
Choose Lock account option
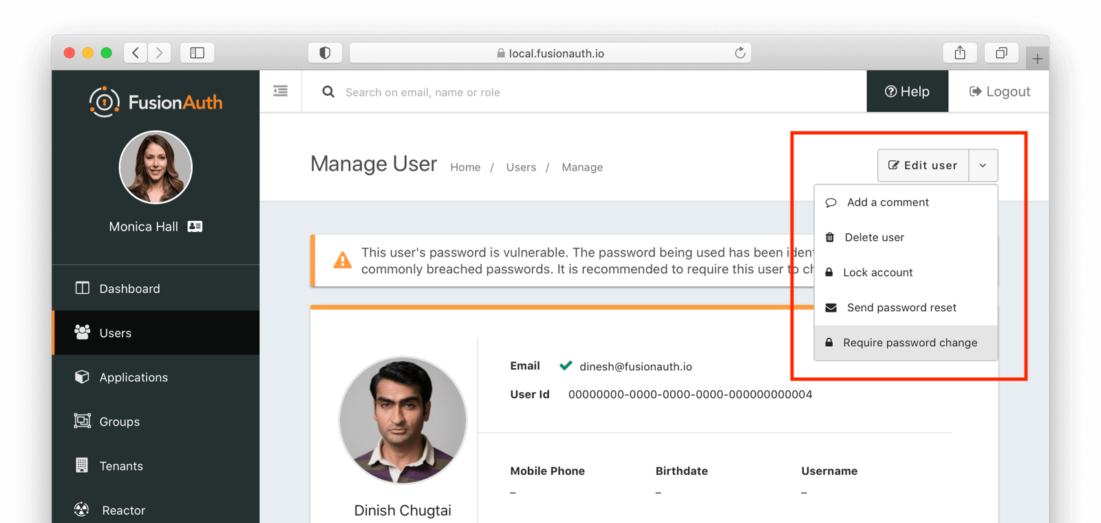point(906,273)
